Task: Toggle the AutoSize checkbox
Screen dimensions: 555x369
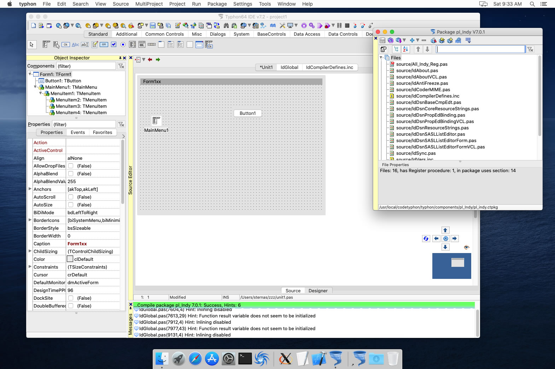Action: click(x=71, y=205)
